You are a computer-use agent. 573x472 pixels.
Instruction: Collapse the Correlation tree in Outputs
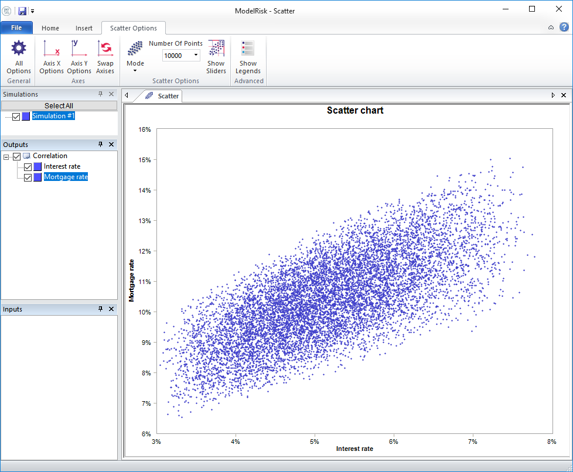[x=7, y=155]
